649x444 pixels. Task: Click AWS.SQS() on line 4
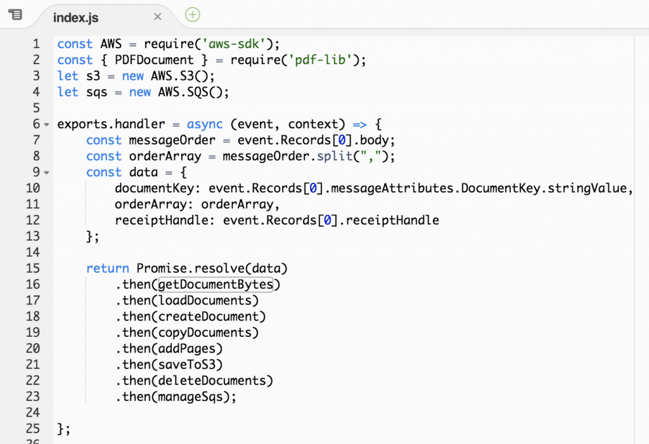pyautogui.click(x=190, y=92)
